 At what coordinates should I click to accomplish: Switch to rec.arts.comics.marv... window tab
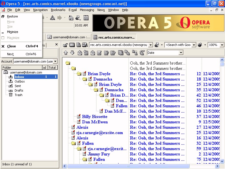(x=114, y=37)
